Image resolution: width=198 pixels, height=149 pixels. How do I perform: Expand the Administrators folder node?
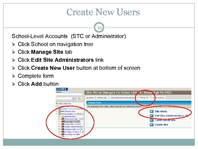click(59, 116)
